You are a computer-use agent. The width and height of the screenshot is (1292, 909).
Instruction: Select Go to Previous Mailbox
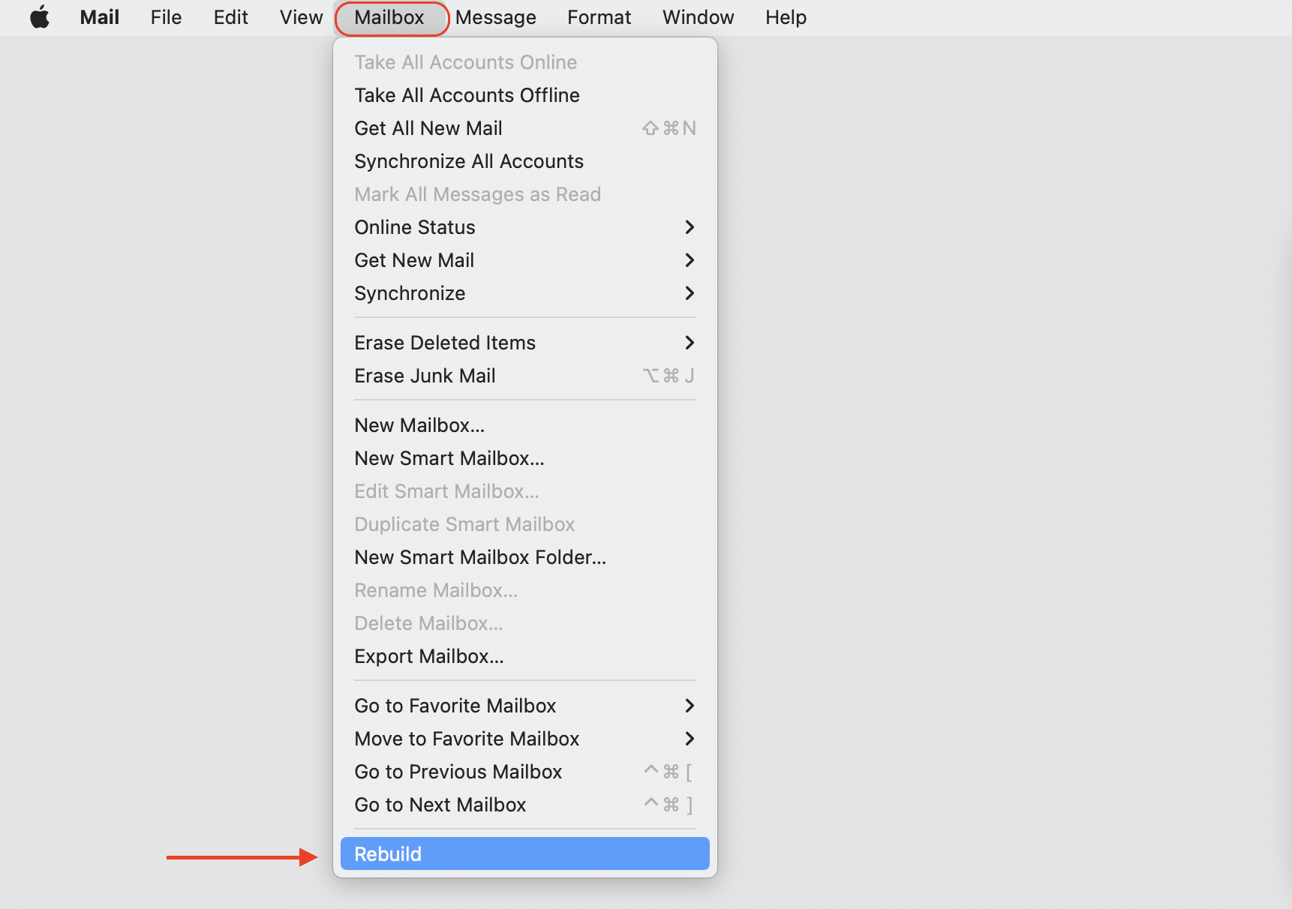[x=458, y=771]
